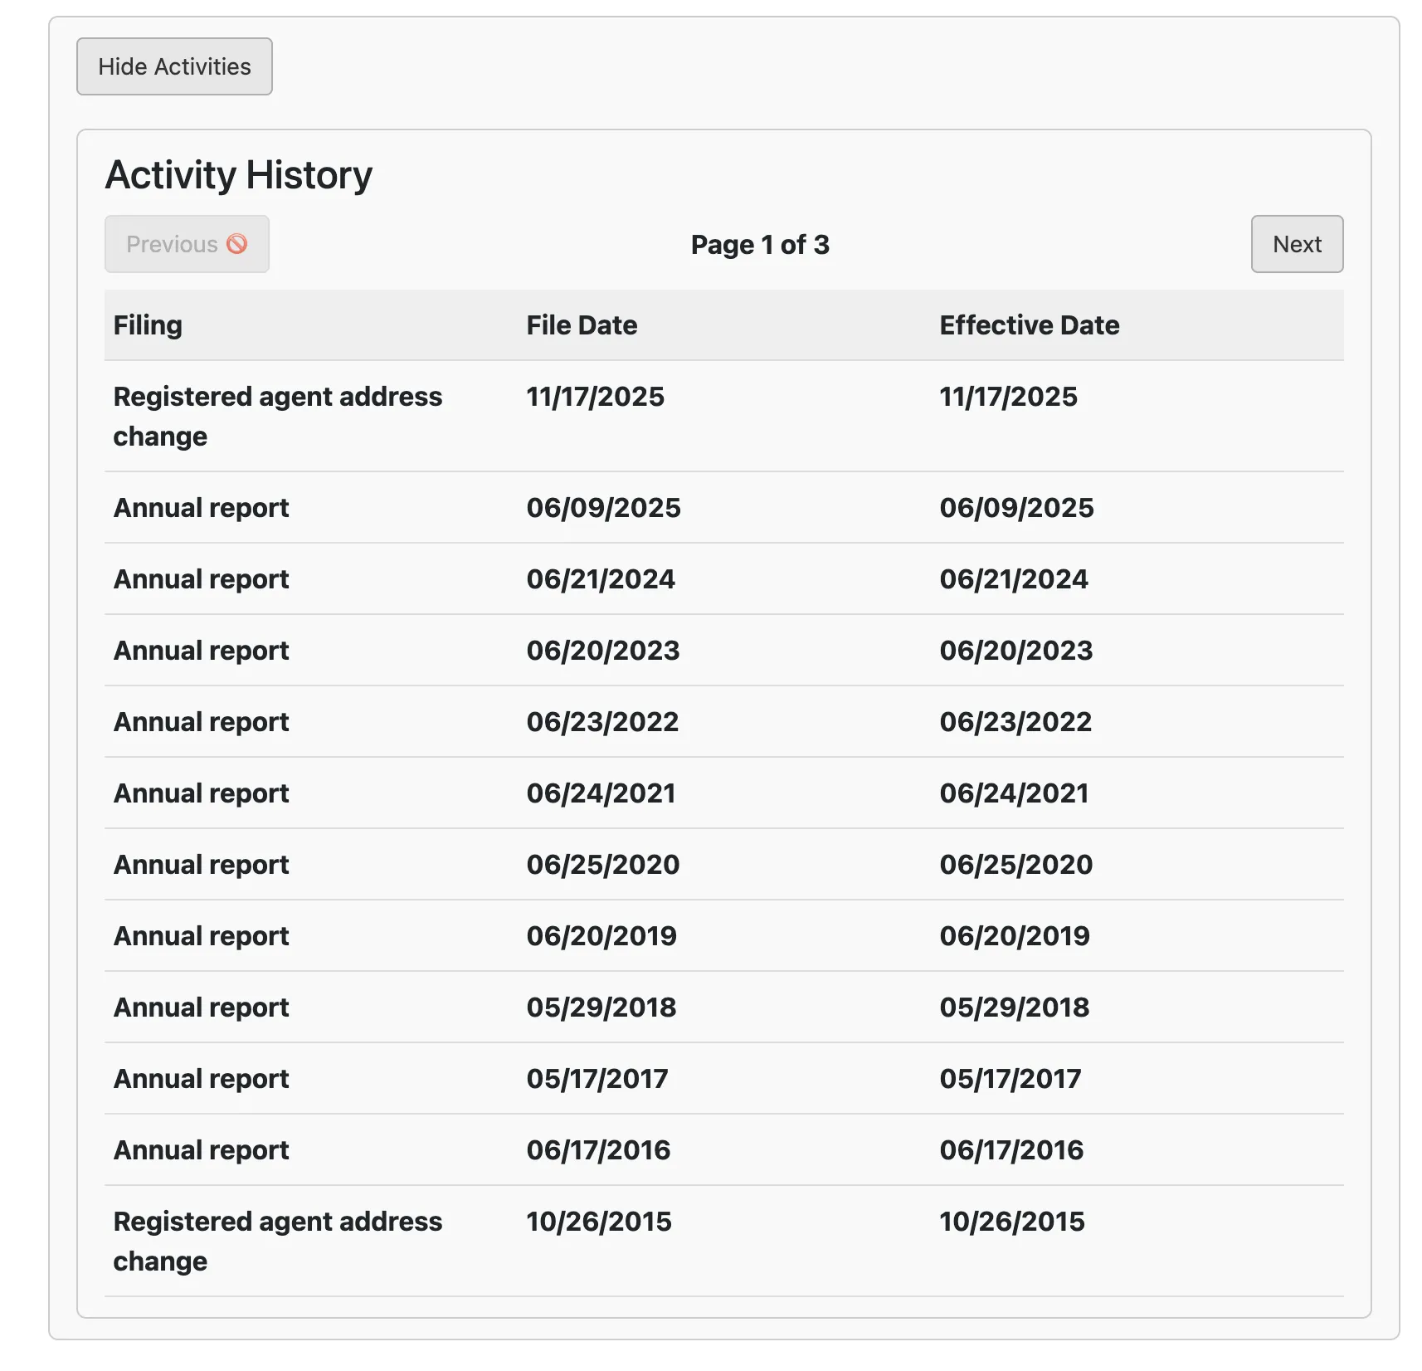The image size is (1422, 1371).
Task: Click effective date 05/29/2018
Action: pos(1015,1008)
